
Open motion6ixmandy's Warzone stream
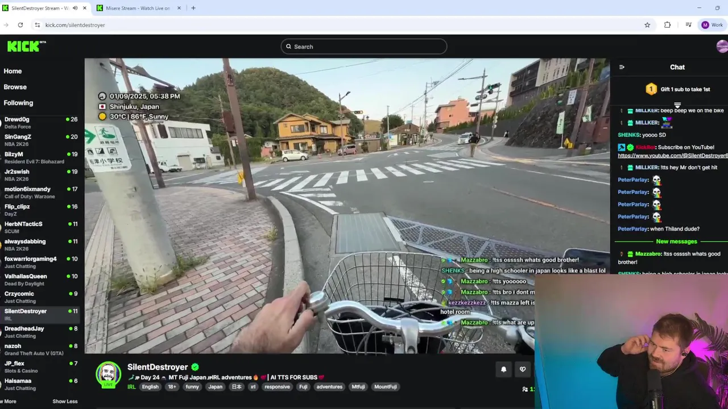click(40, 193)
